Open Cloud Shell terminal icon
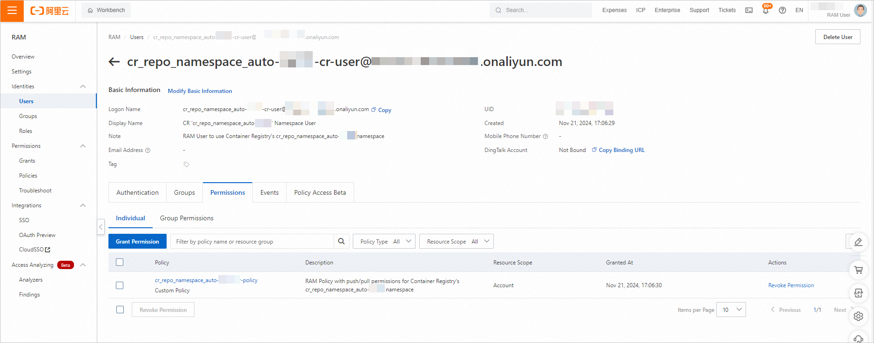Screen dimensions: 874x343 [749, 10]
